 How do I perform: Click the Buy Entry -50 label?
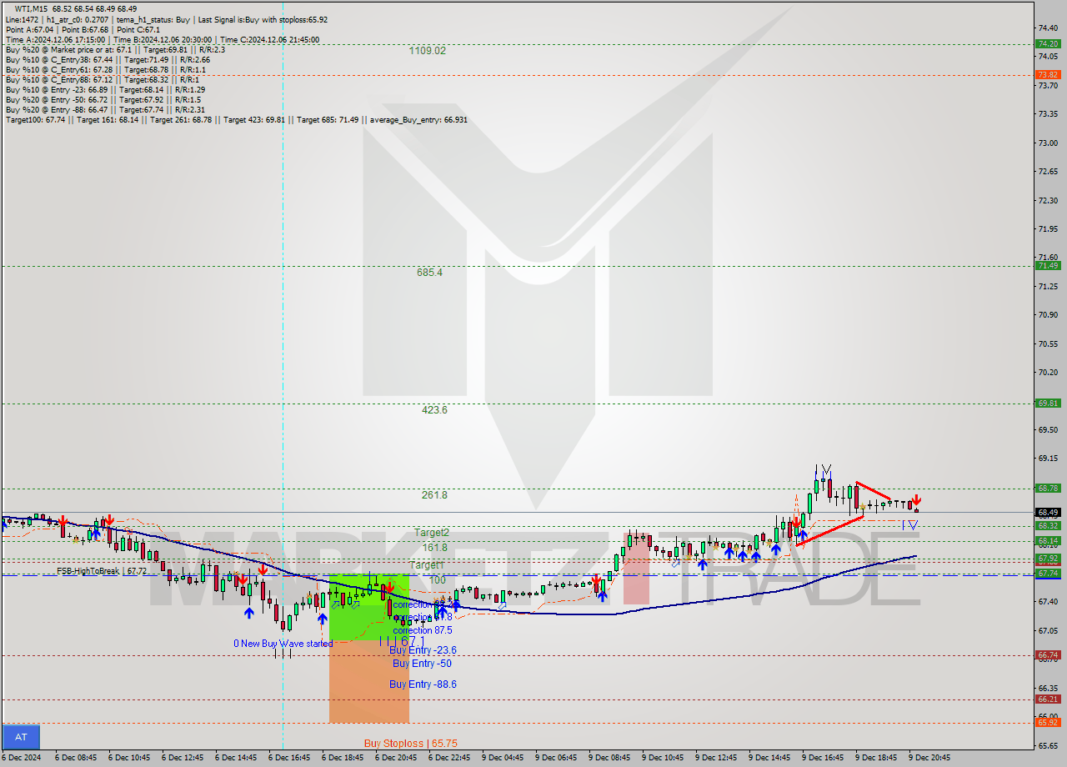tap(422, 664)
